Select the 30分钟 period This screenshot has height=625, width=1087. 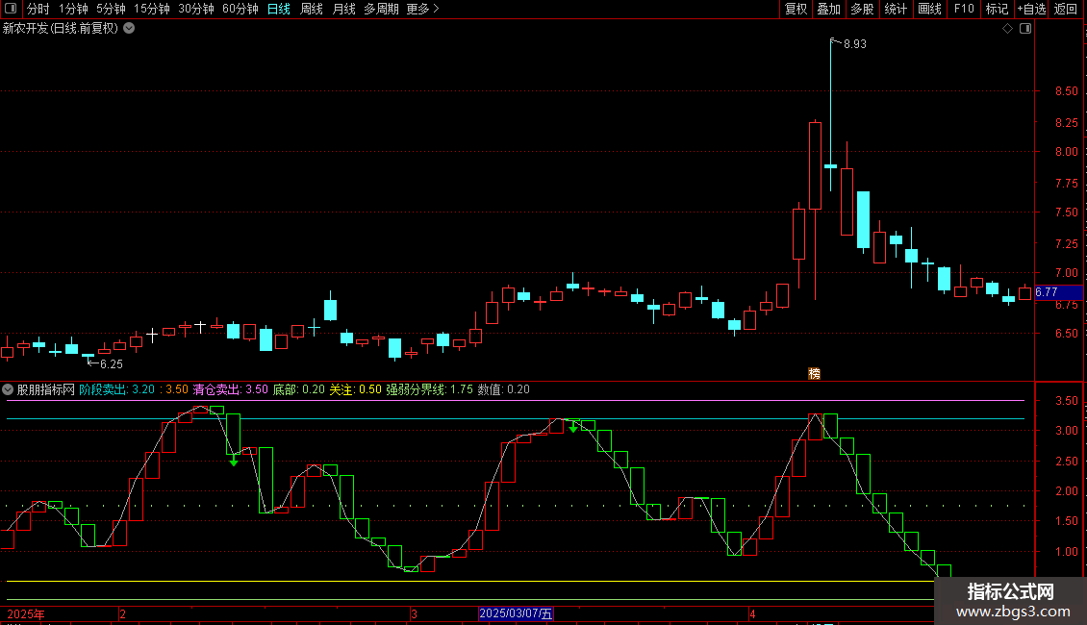[x=196, y=9]
